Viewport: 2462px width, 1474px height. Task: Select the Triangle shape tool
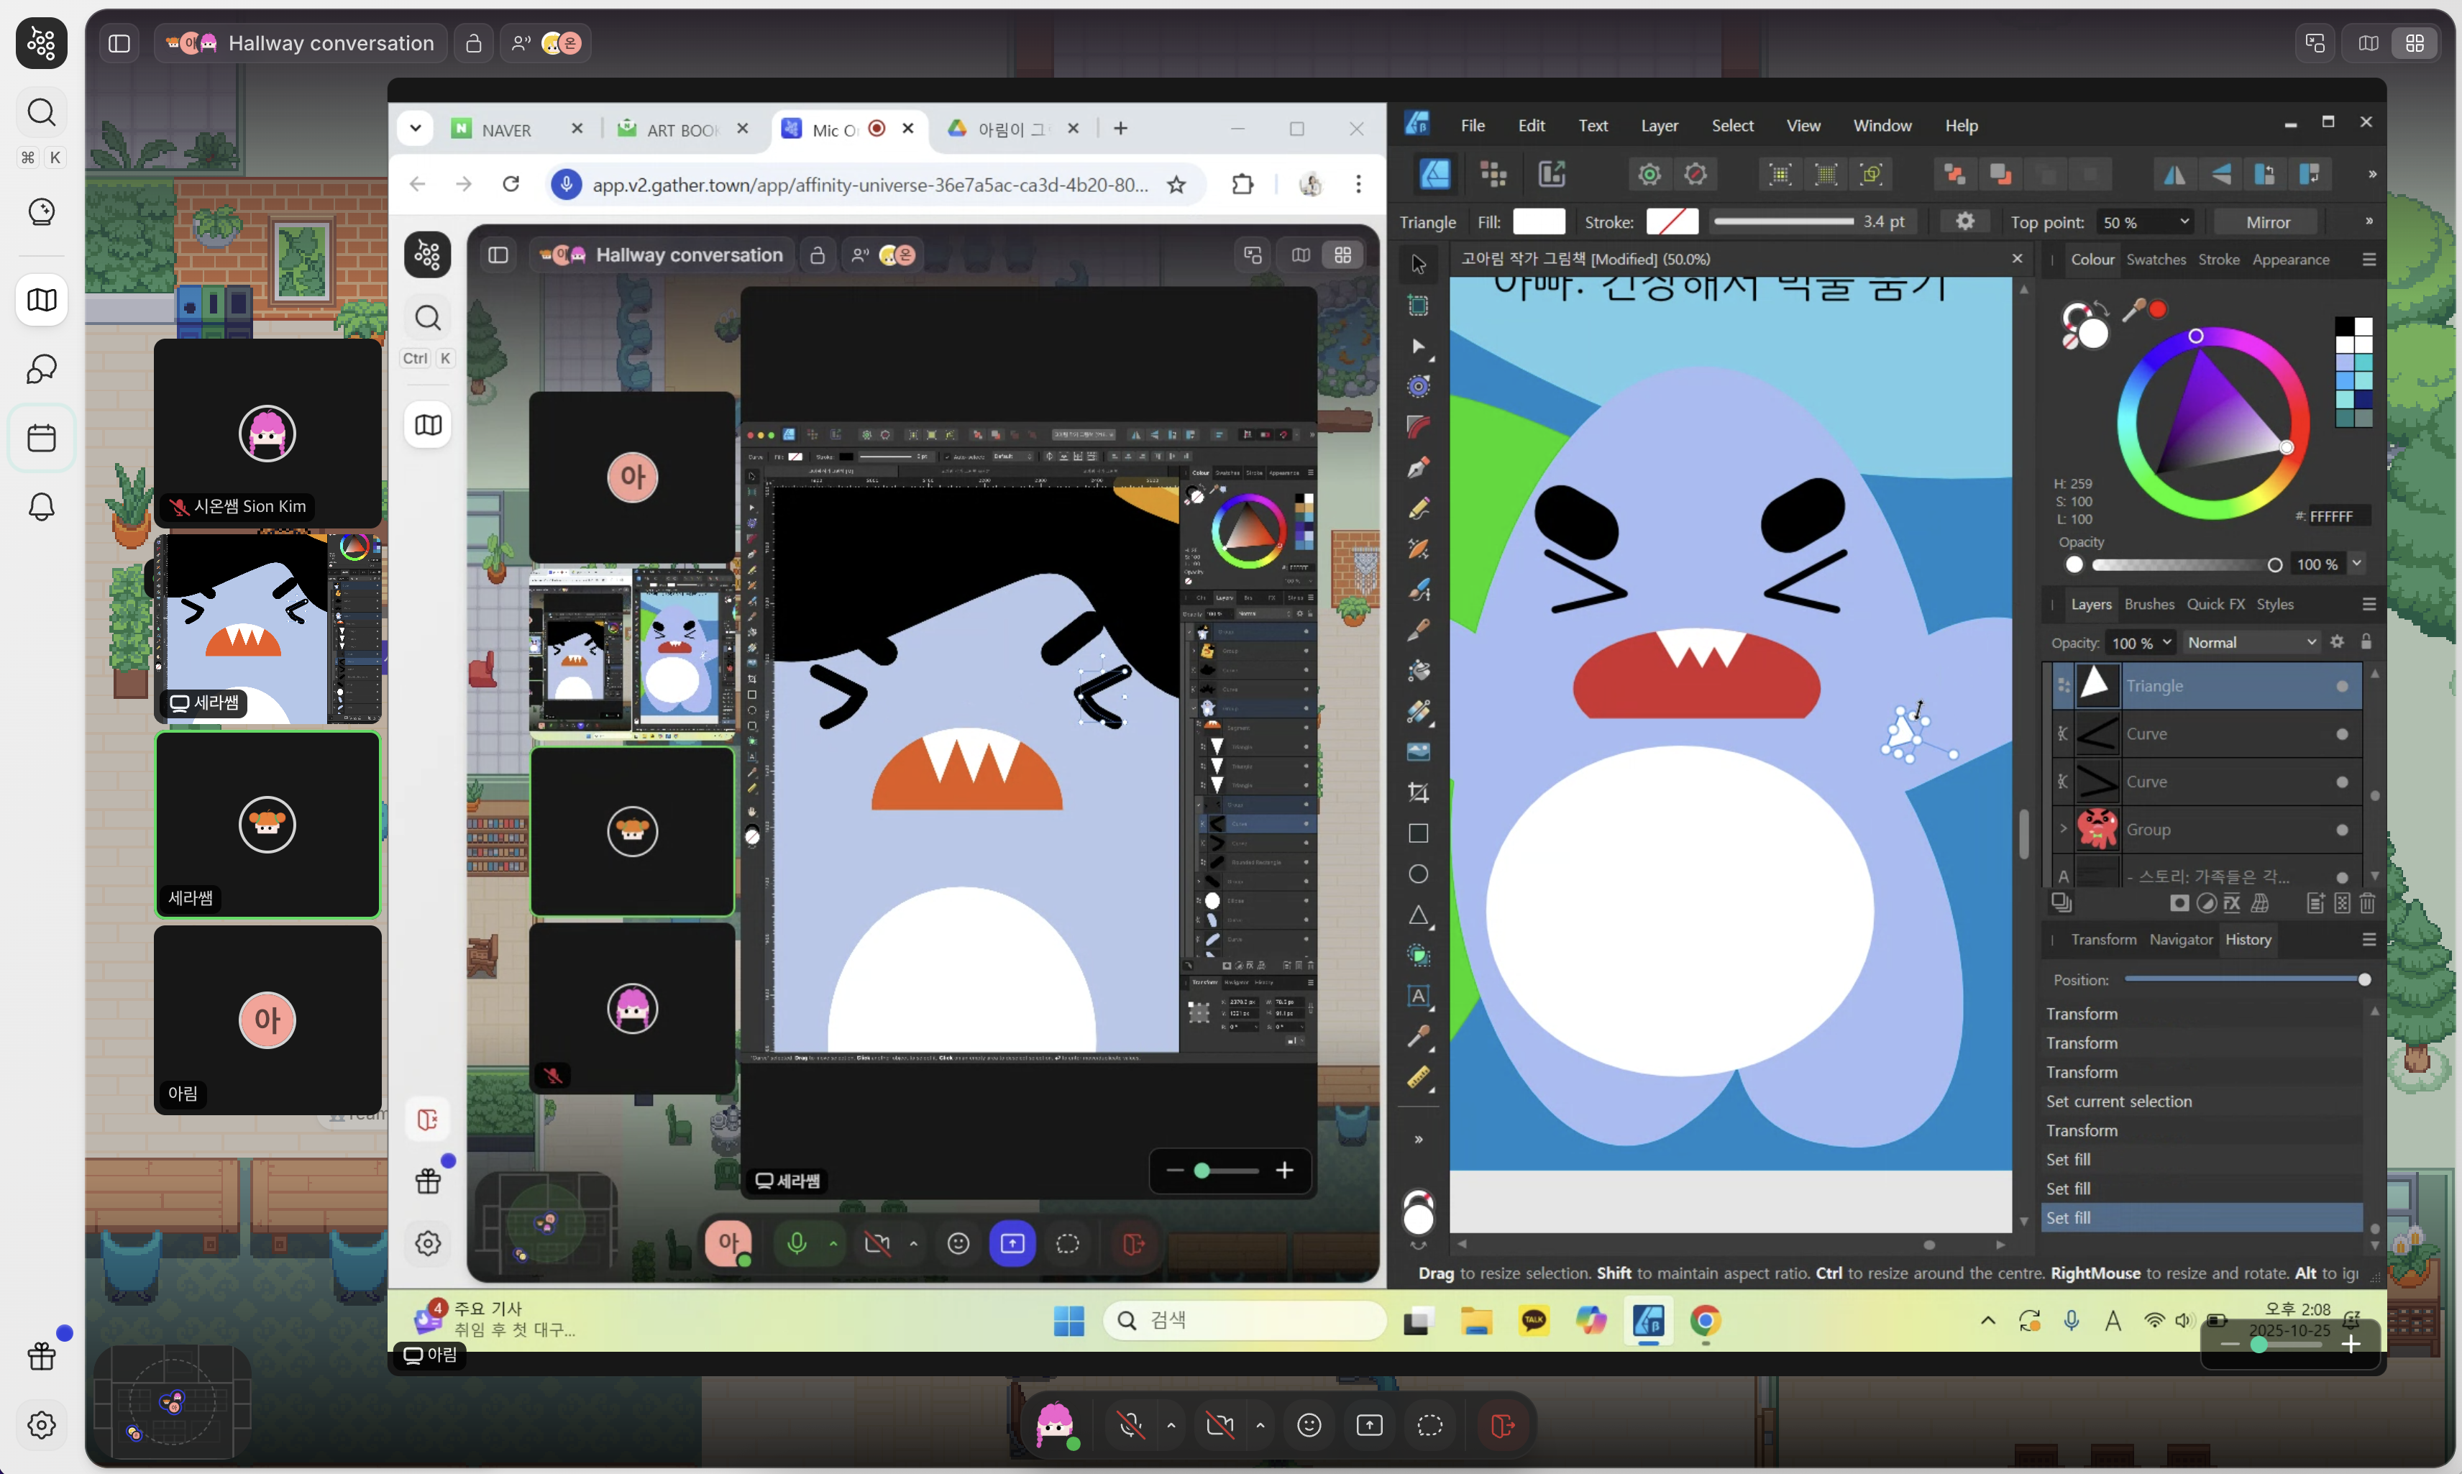point(1418,915)
